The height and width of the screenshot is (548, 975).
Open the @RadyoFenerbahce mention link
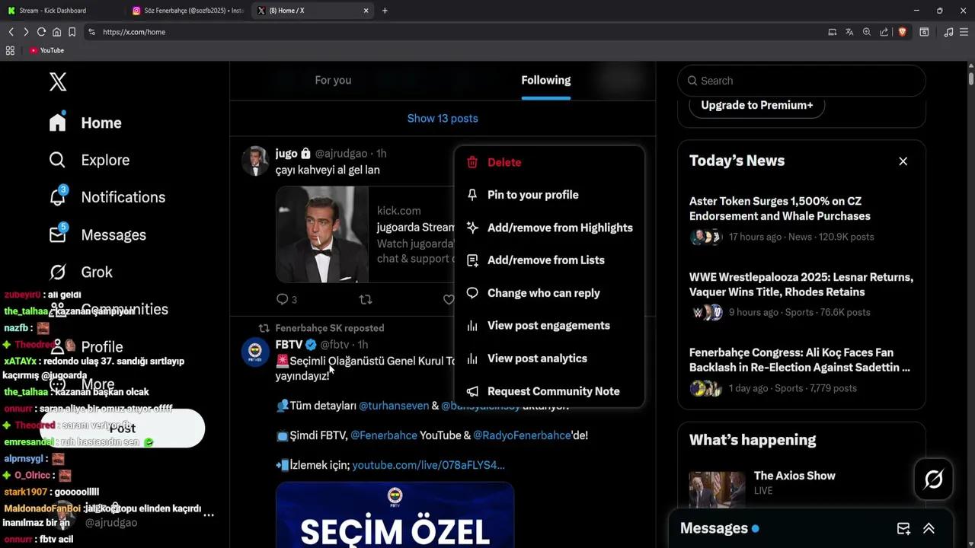(x=522, y=435)
